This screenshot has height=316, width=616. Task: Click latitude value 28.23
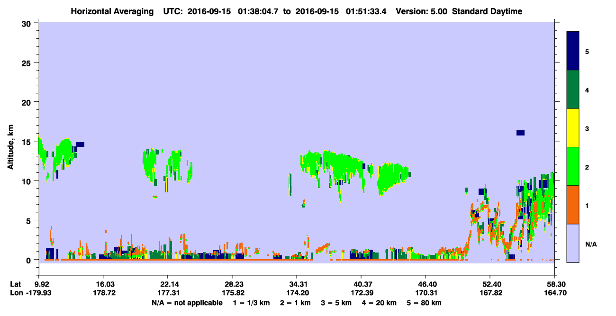tap(232, 284)
